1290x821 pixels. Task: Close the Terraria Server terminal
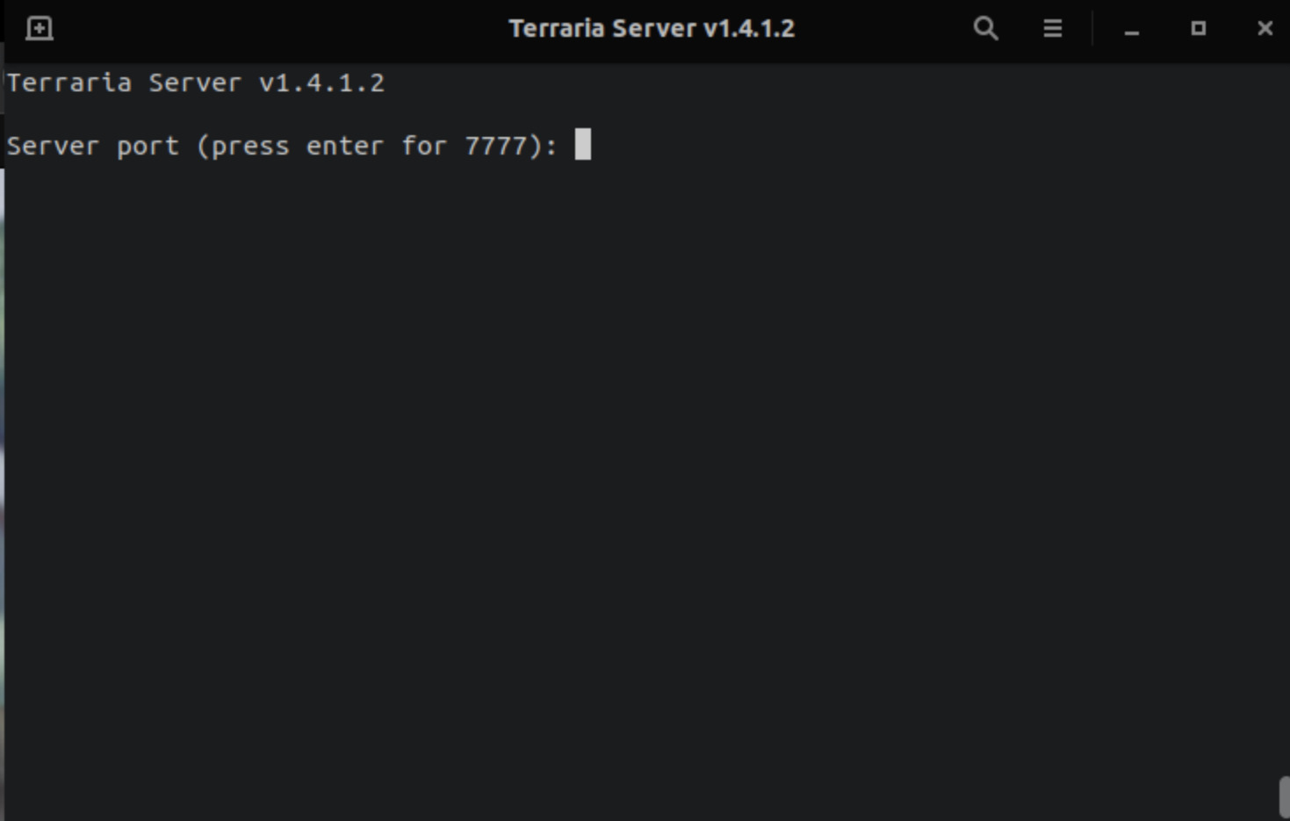pos(1265,28)
